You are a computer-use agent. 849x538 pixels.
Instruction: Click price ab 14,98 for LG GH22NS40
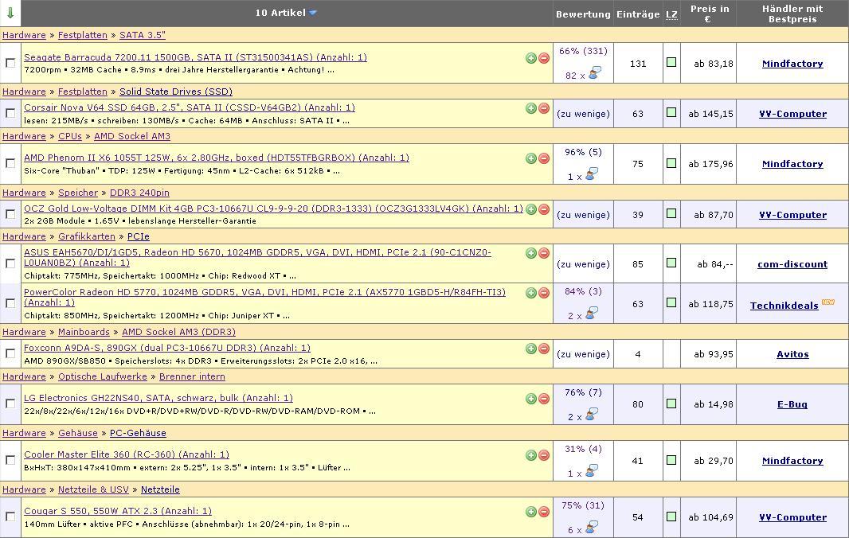coord(714,404)
